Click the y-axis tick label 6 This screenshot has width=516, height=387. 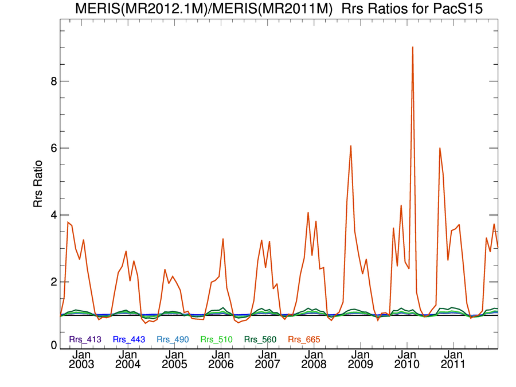(54, 148)
